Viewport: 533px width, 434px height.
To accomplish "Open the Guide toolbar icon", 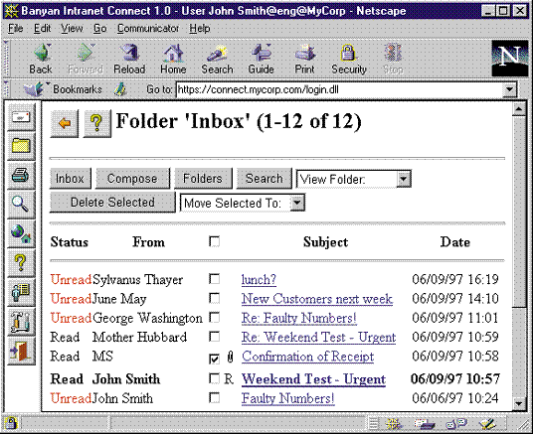I will (262, 59).
